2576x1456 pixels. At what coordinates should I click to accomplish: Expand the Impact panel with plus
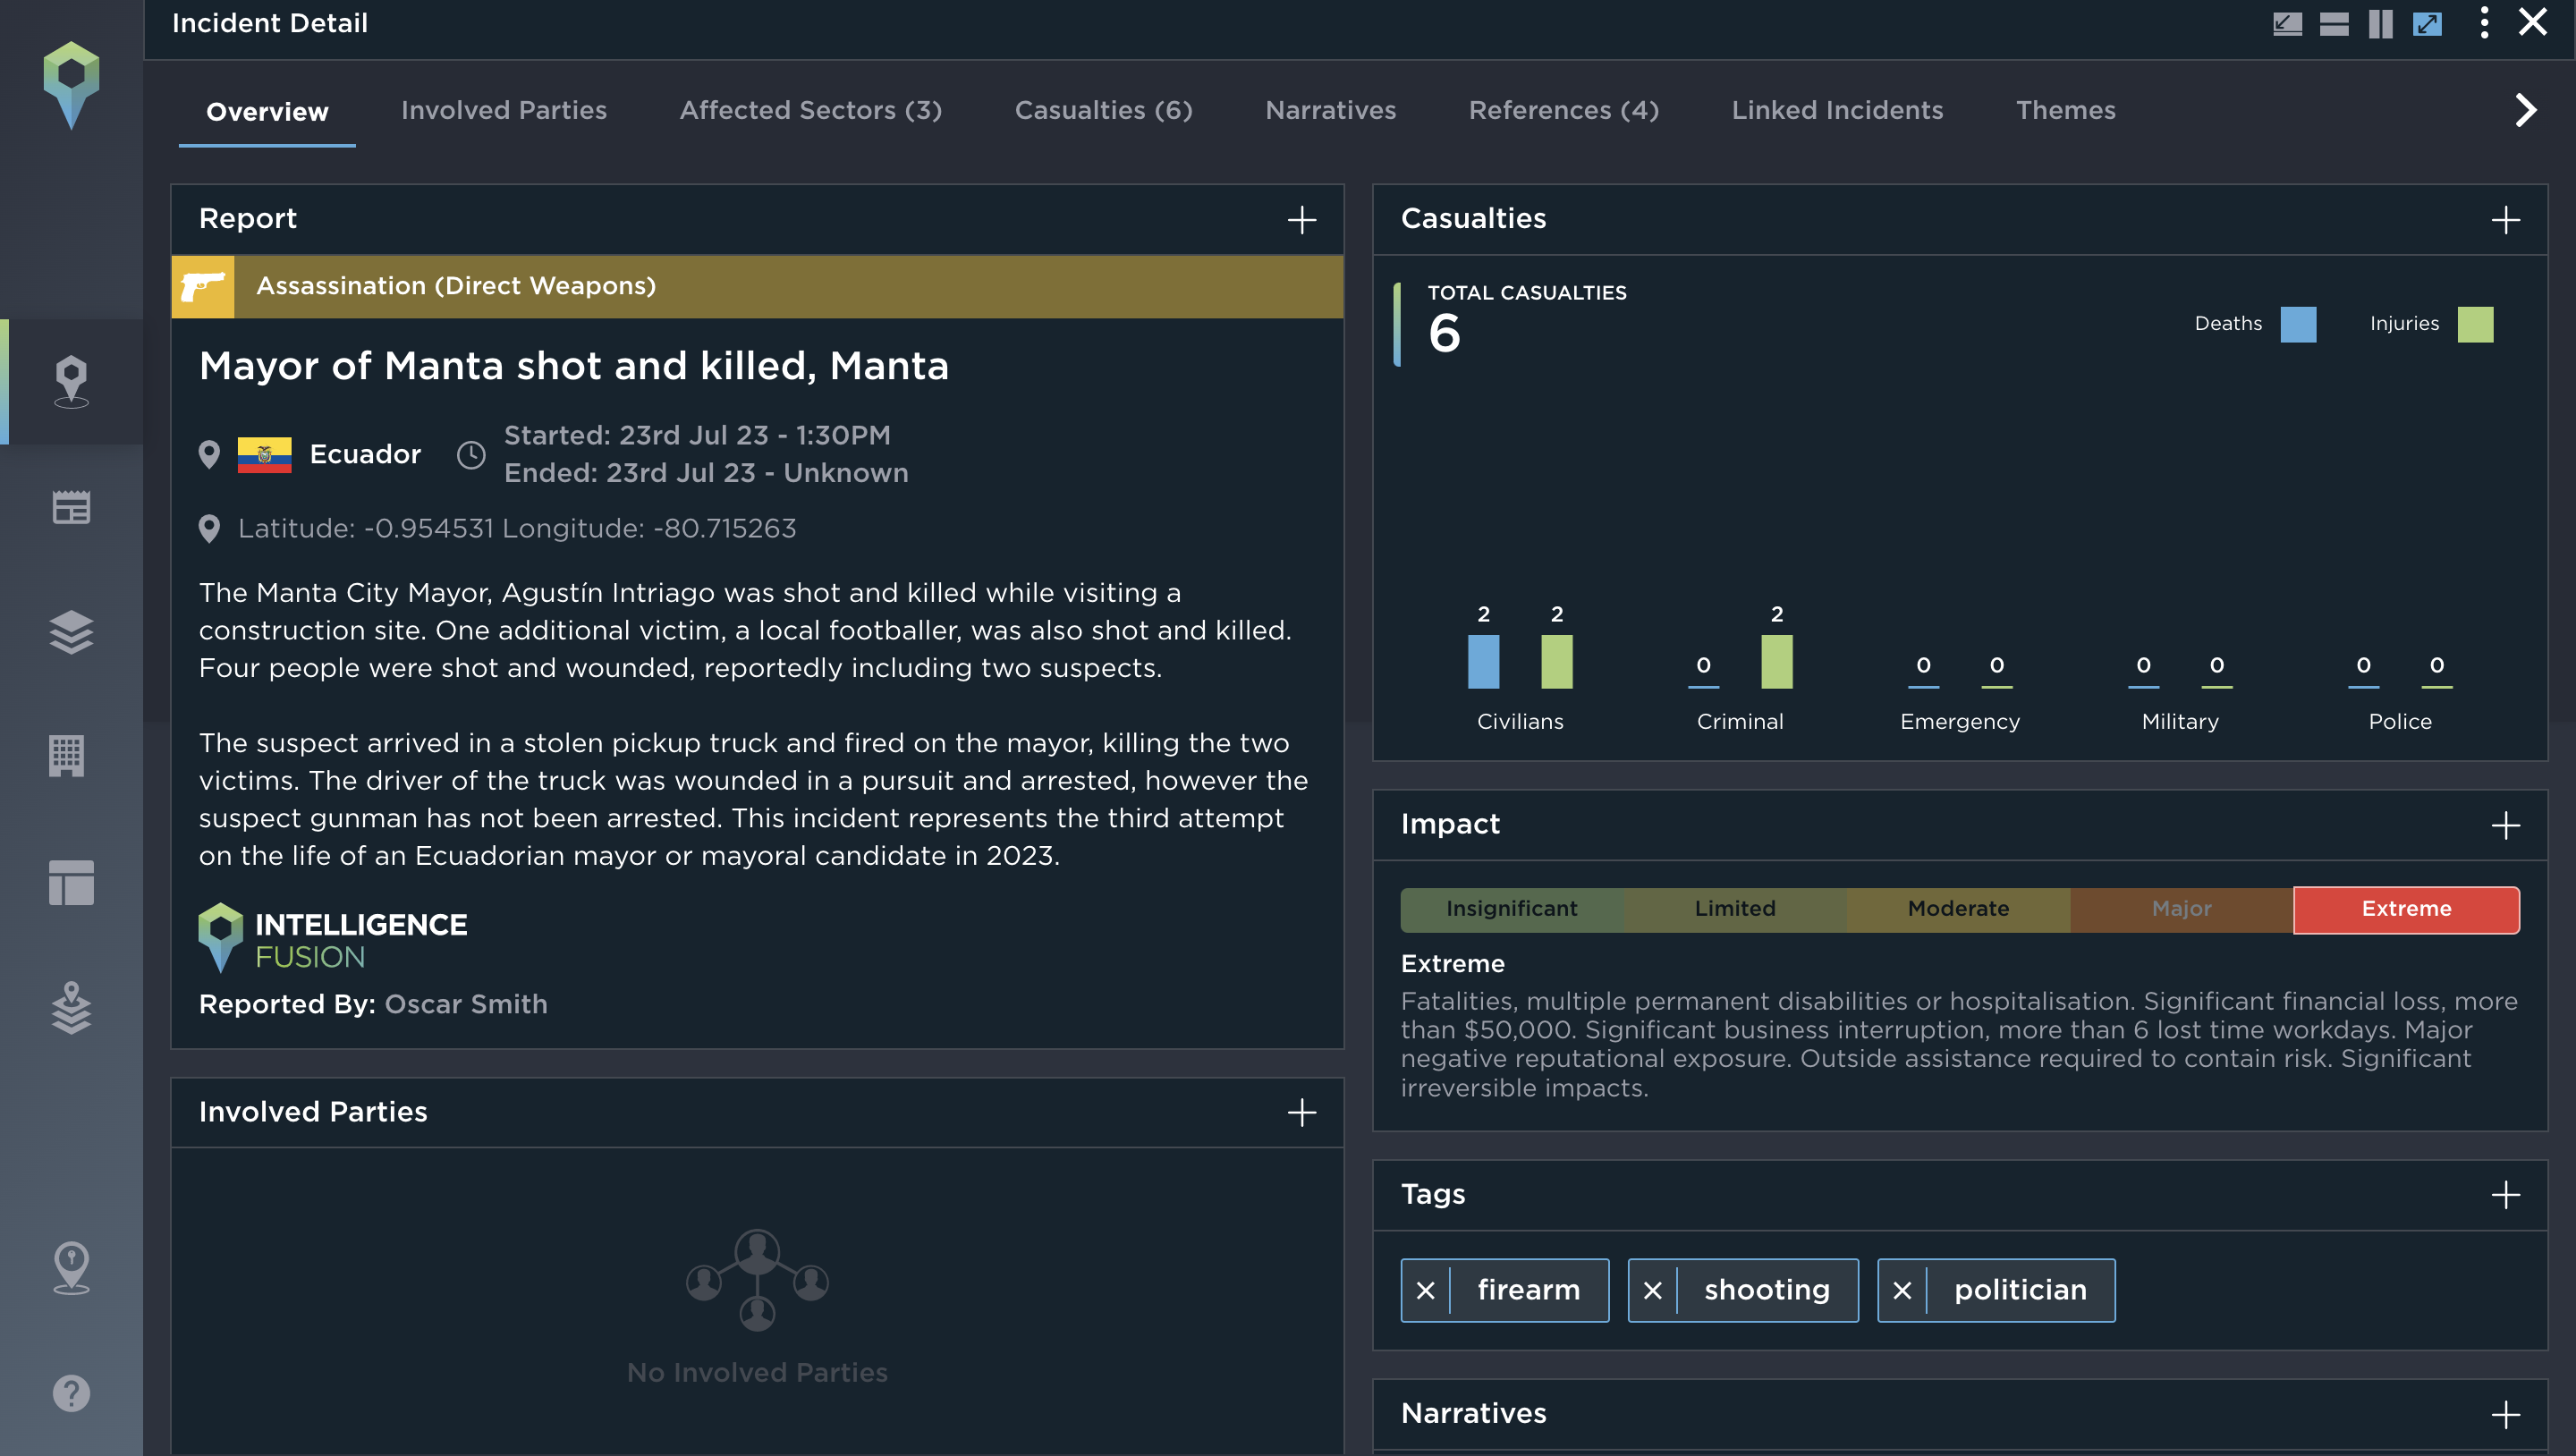2505,825
